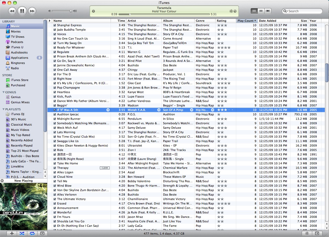
Task: Switch to grid view
Action: 261,11
